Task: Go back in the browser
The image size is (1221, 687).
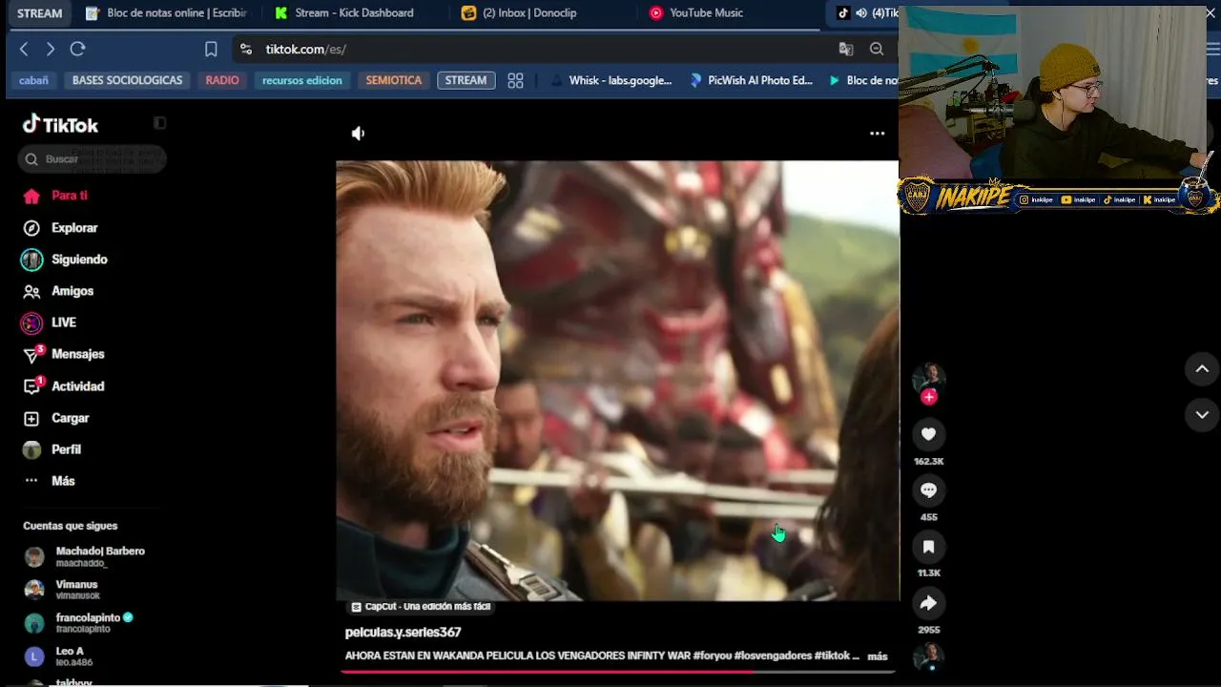Action: 24,49
